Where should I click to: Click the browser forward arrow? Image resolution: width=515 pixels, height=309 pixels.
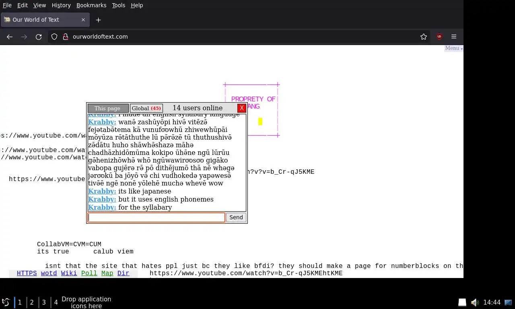point(24,37)
